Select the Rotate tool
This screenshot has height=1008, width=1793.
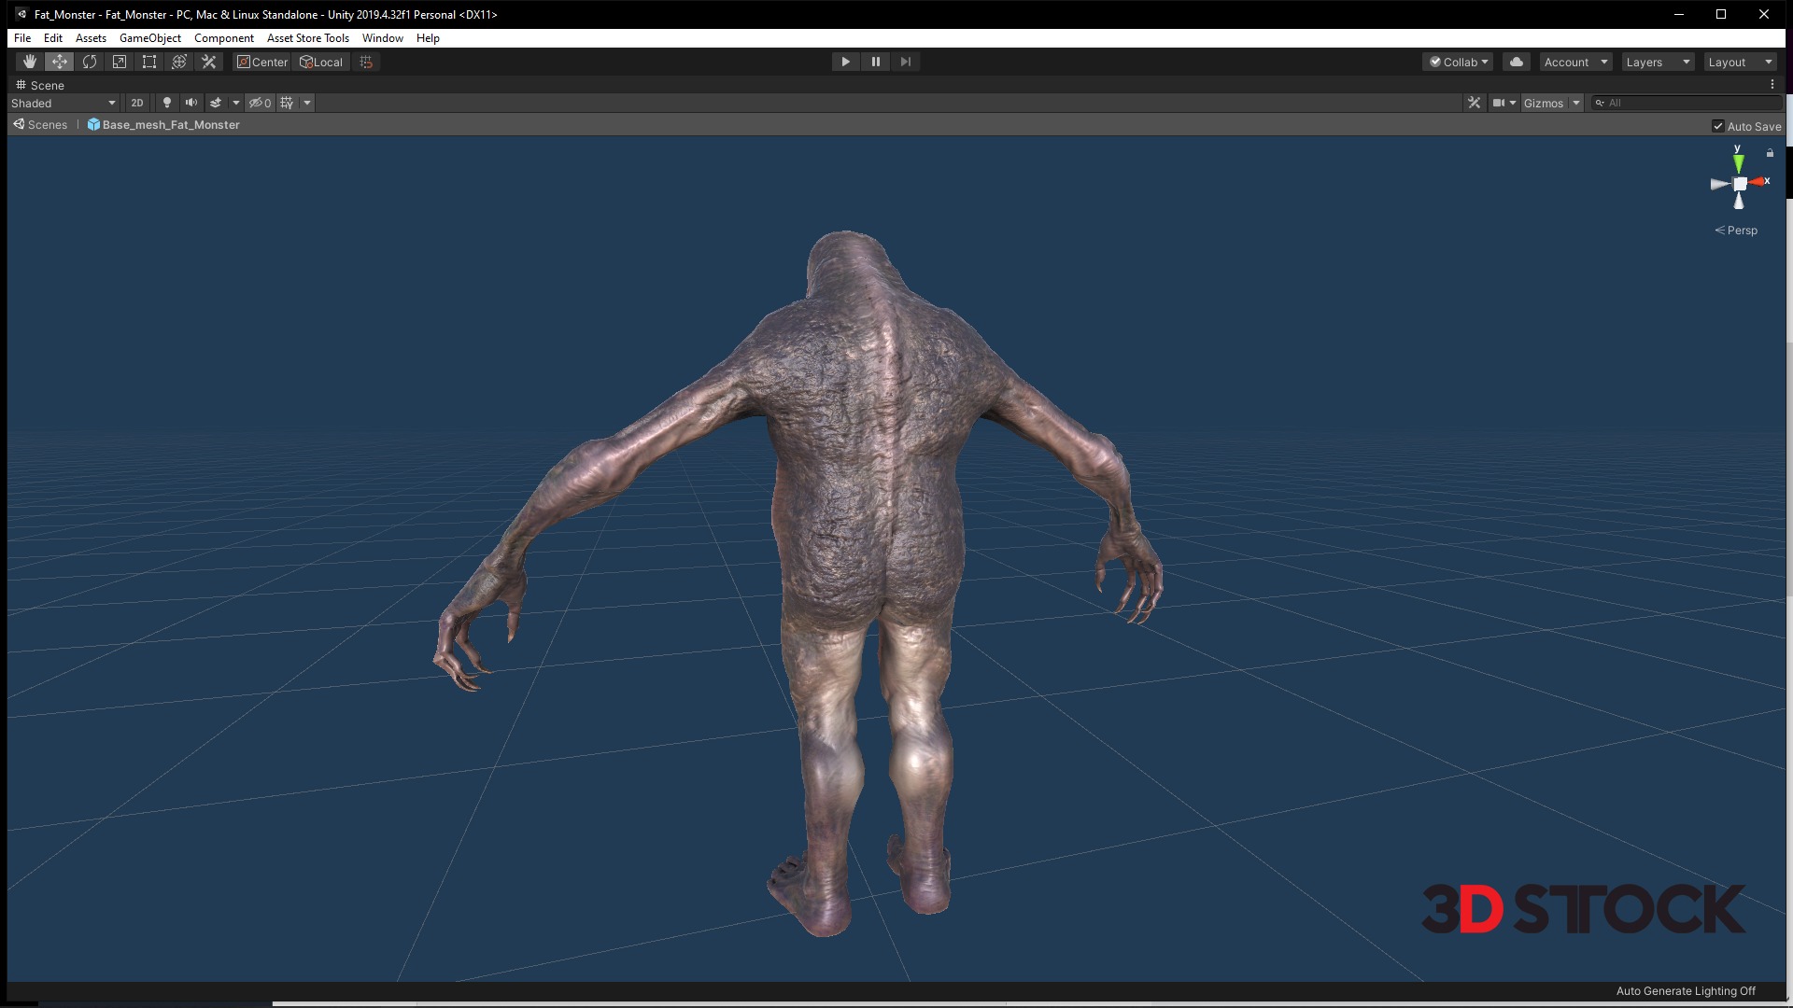point(90,62)
